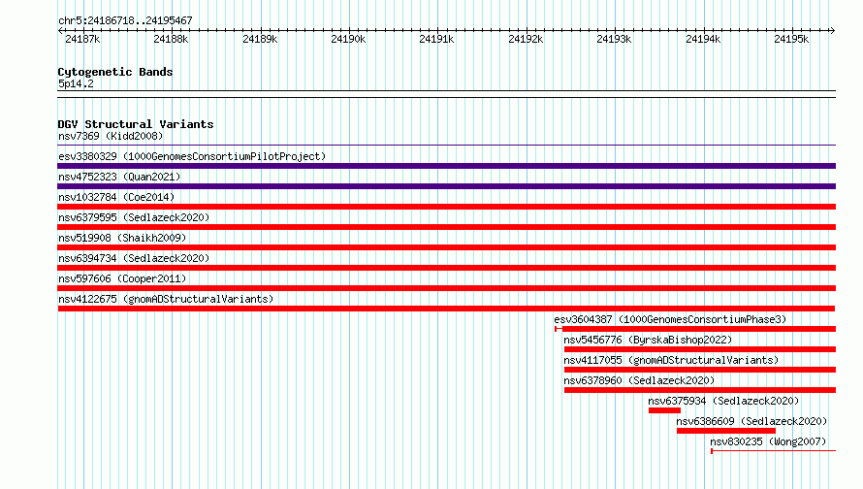Open variant nsv5456776 (ByrskaBishop2022) label
Screen dimensions: 863x489
[648, 340]
